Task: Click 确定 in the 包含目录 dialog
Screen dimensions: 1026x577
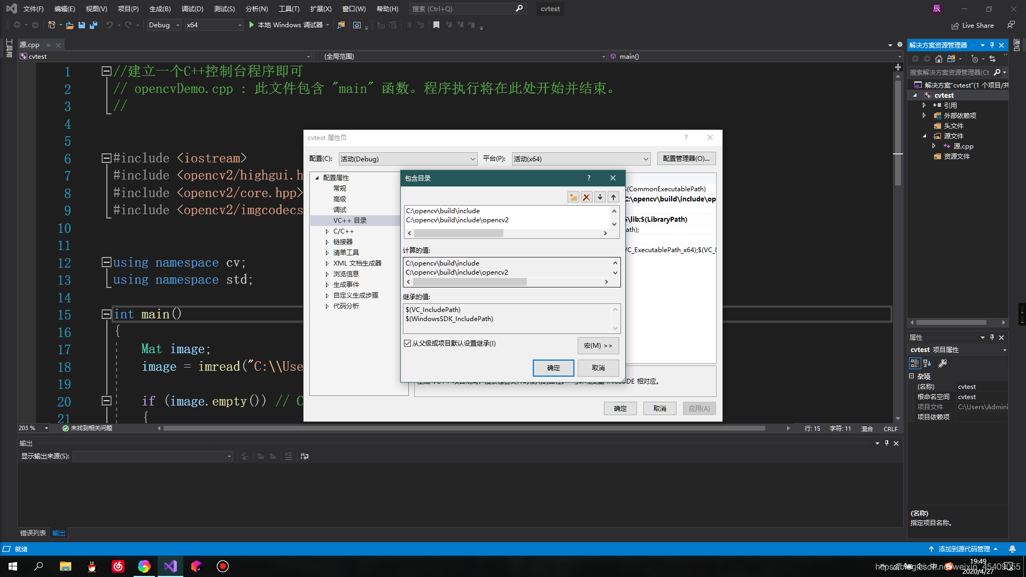Action: (554, 368)
